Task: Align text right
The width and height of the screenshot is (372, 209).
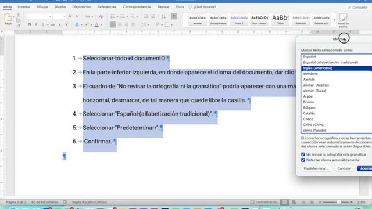Action: (126, 24)
